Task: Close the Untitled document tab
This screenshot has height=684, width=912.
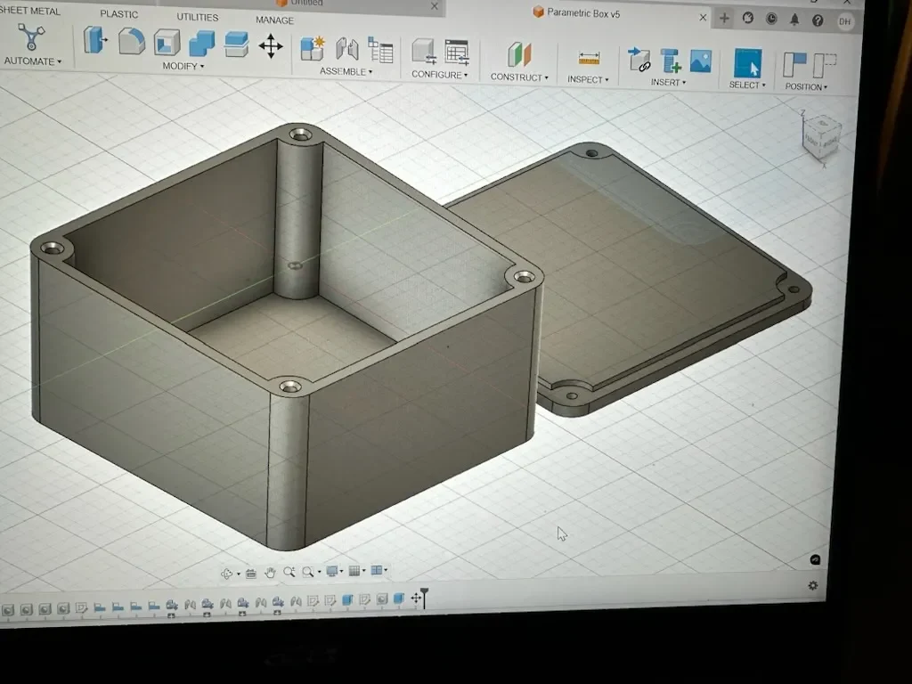Action: 435,6
